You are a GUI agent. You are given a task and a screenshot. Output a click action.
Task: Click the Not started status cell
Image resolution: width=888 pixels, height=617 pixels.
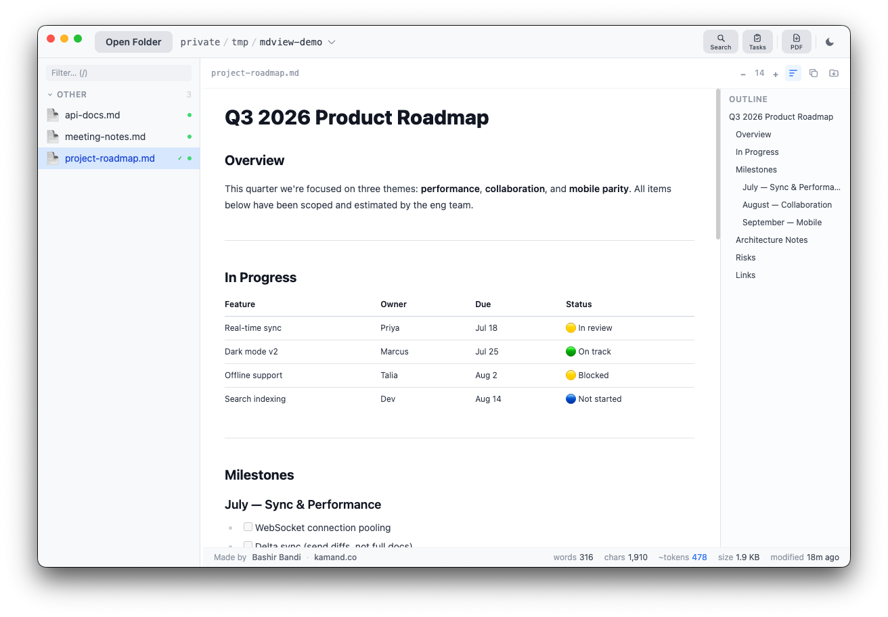pos(594,399)
